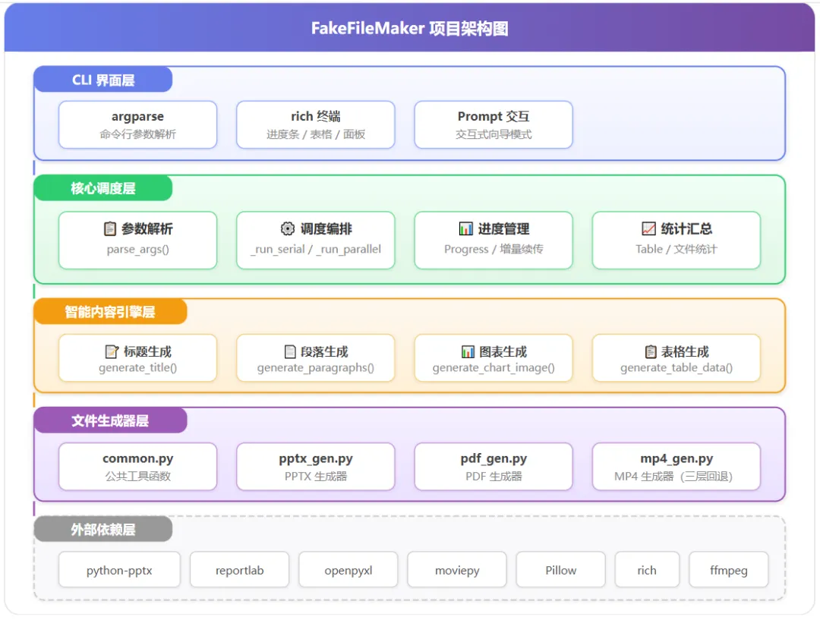Select the moviepy dependency box

(x=457, y=570)
